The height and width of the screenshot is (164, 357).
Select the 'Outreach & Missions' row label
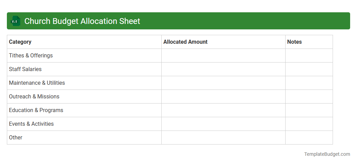click(34, 96)
